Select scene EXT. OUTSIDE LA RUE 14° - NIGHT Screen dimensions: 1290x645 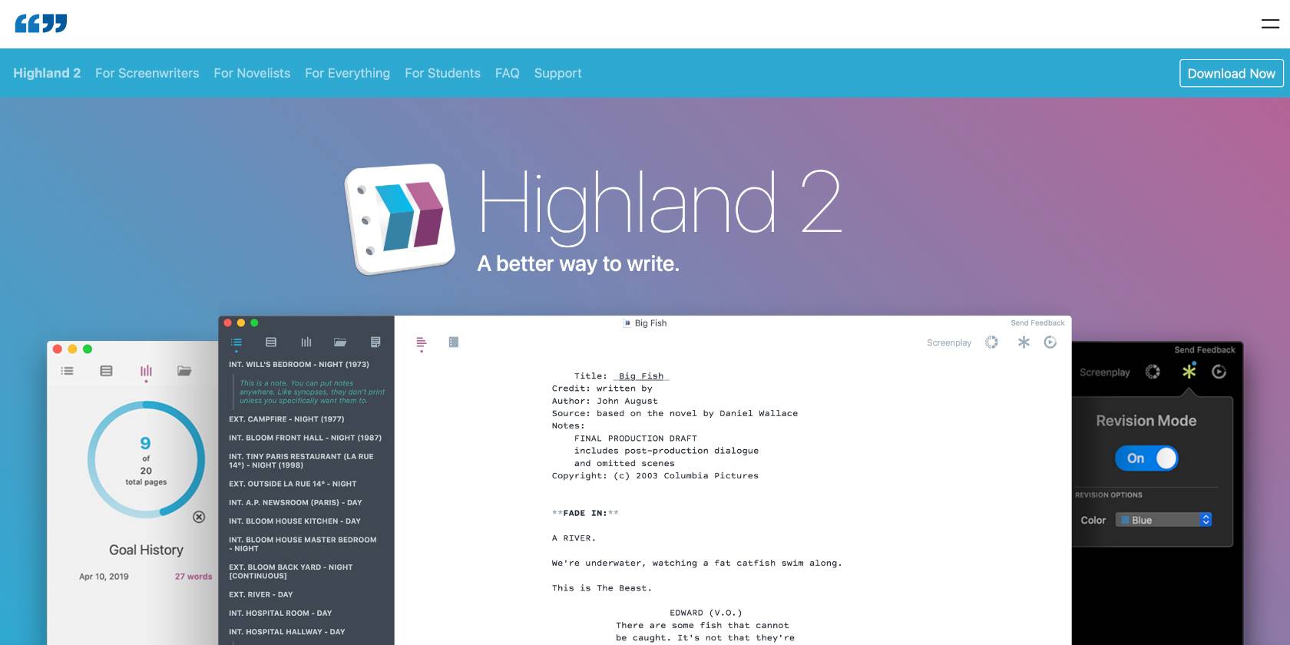point(293,484)
